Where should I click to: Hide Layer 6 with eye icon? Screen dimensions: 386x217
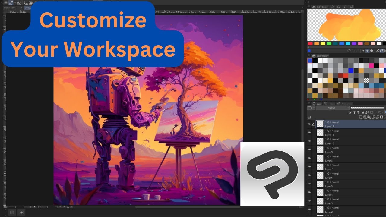pyautogui.click(x=309, y=175)
